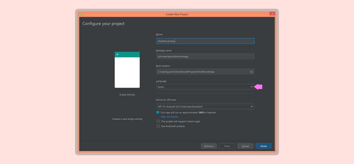The width and height of the screenshot is (354, 164).
Task: Click the 'approximately 100% of devices' text
Action: point(199,113)
